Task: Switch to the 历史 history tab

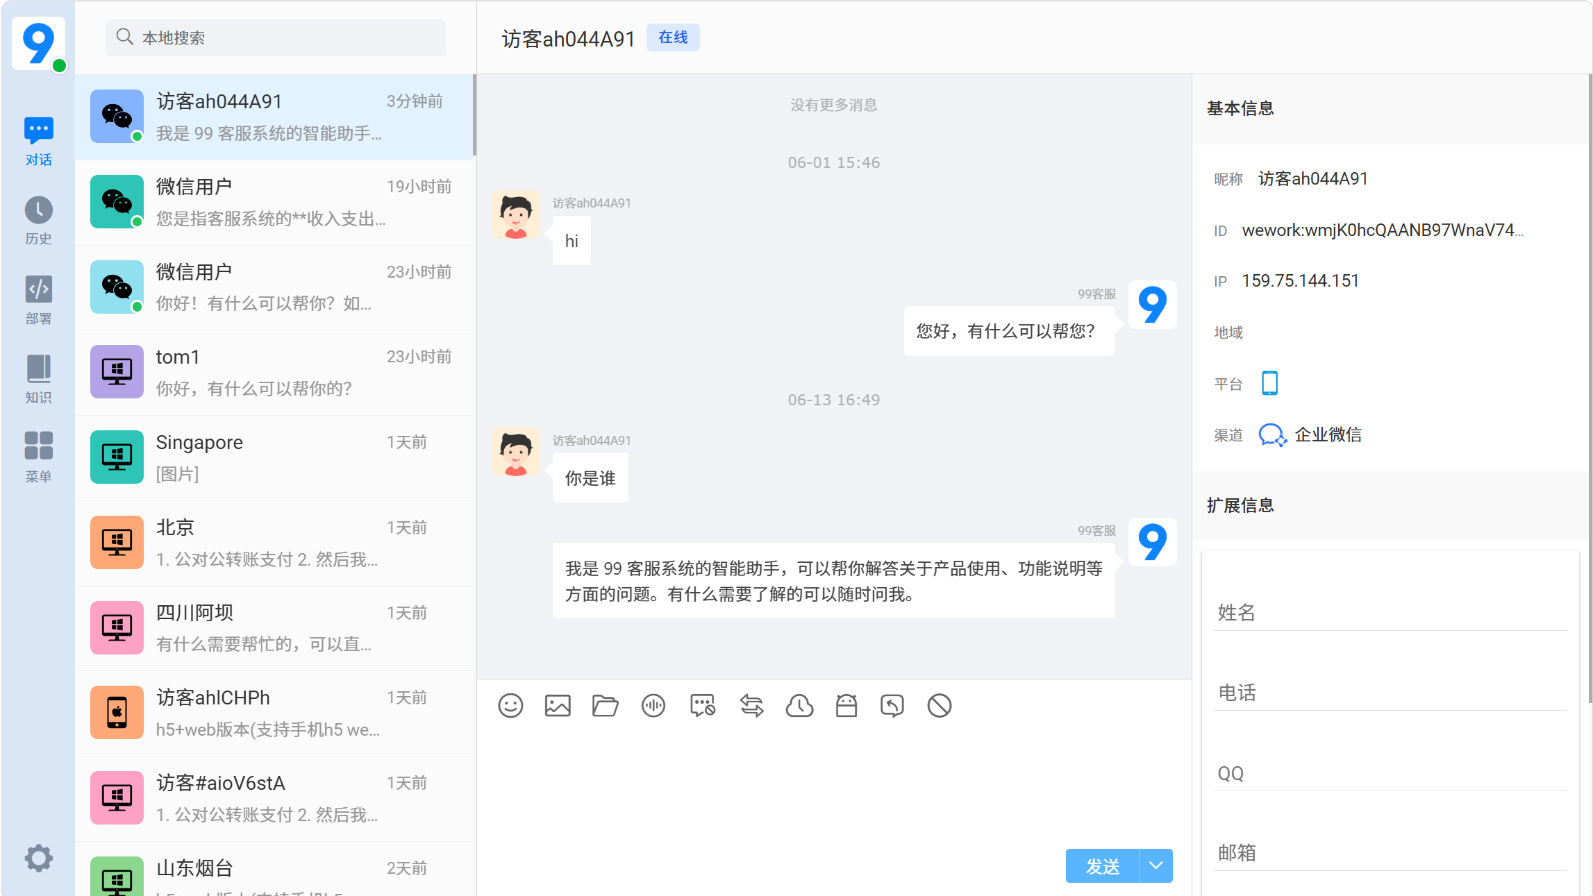Action: click(39, 221)
